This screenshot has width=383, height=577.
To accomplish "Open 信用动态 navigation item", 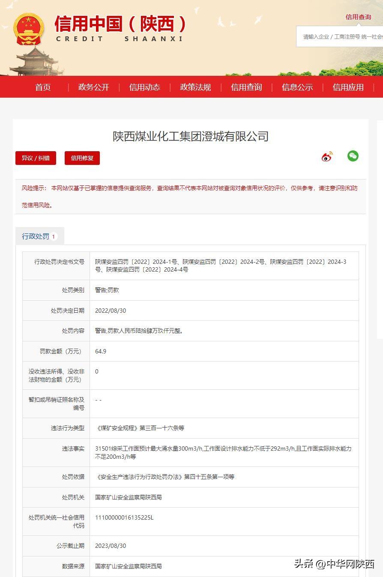I will click(144, 87).
